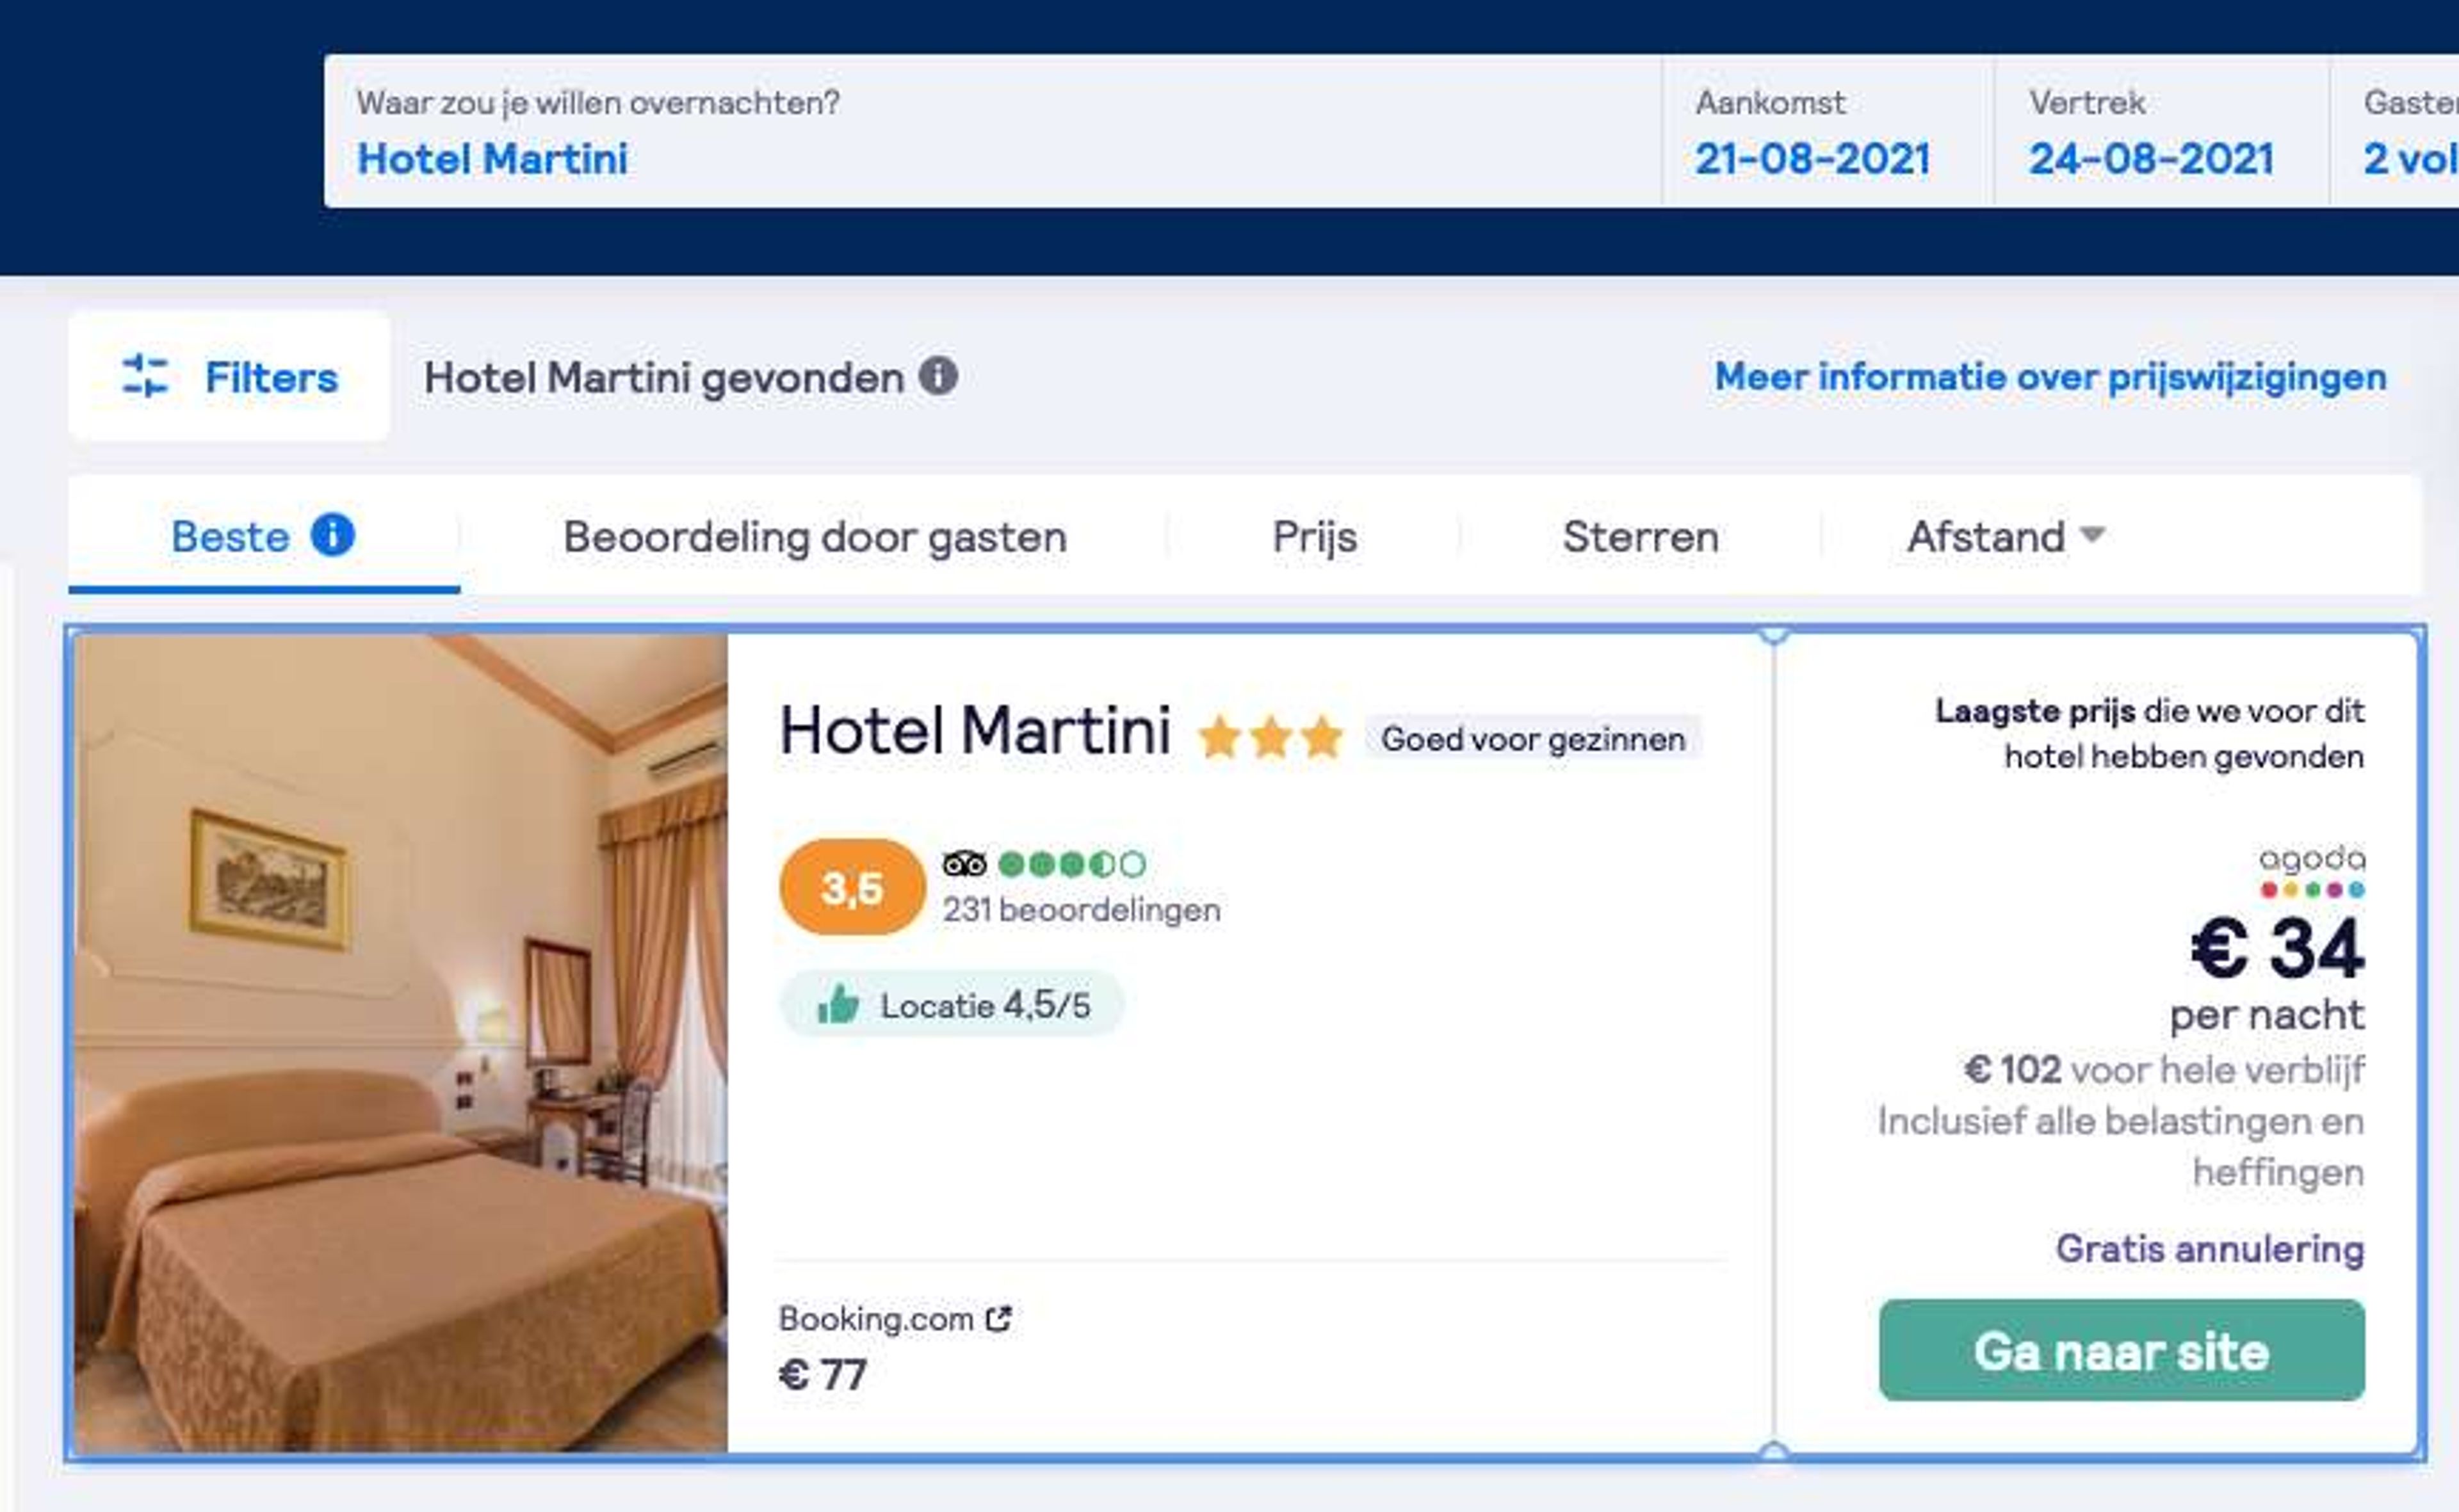2459x1512 pixels.
Task: Click the hotel room photo thumbnail
Action: point(401,1043)
